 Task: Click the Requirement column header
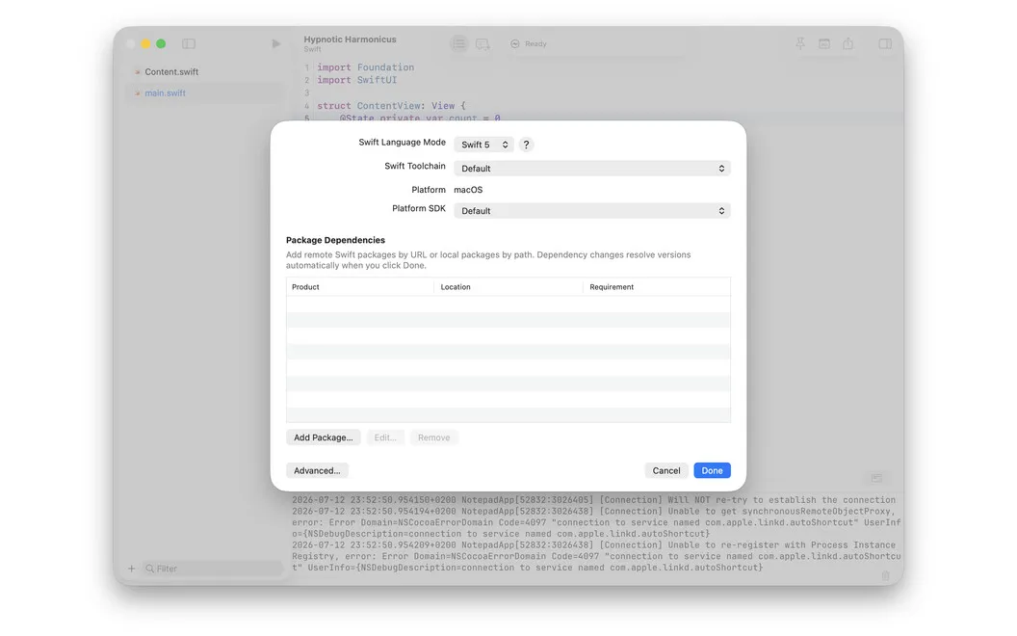tap(657, 287)
